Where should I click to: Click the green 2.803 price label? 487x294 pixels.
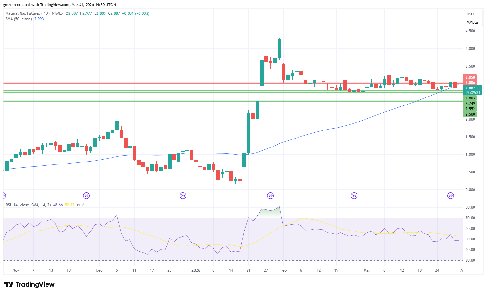point(470,98)
